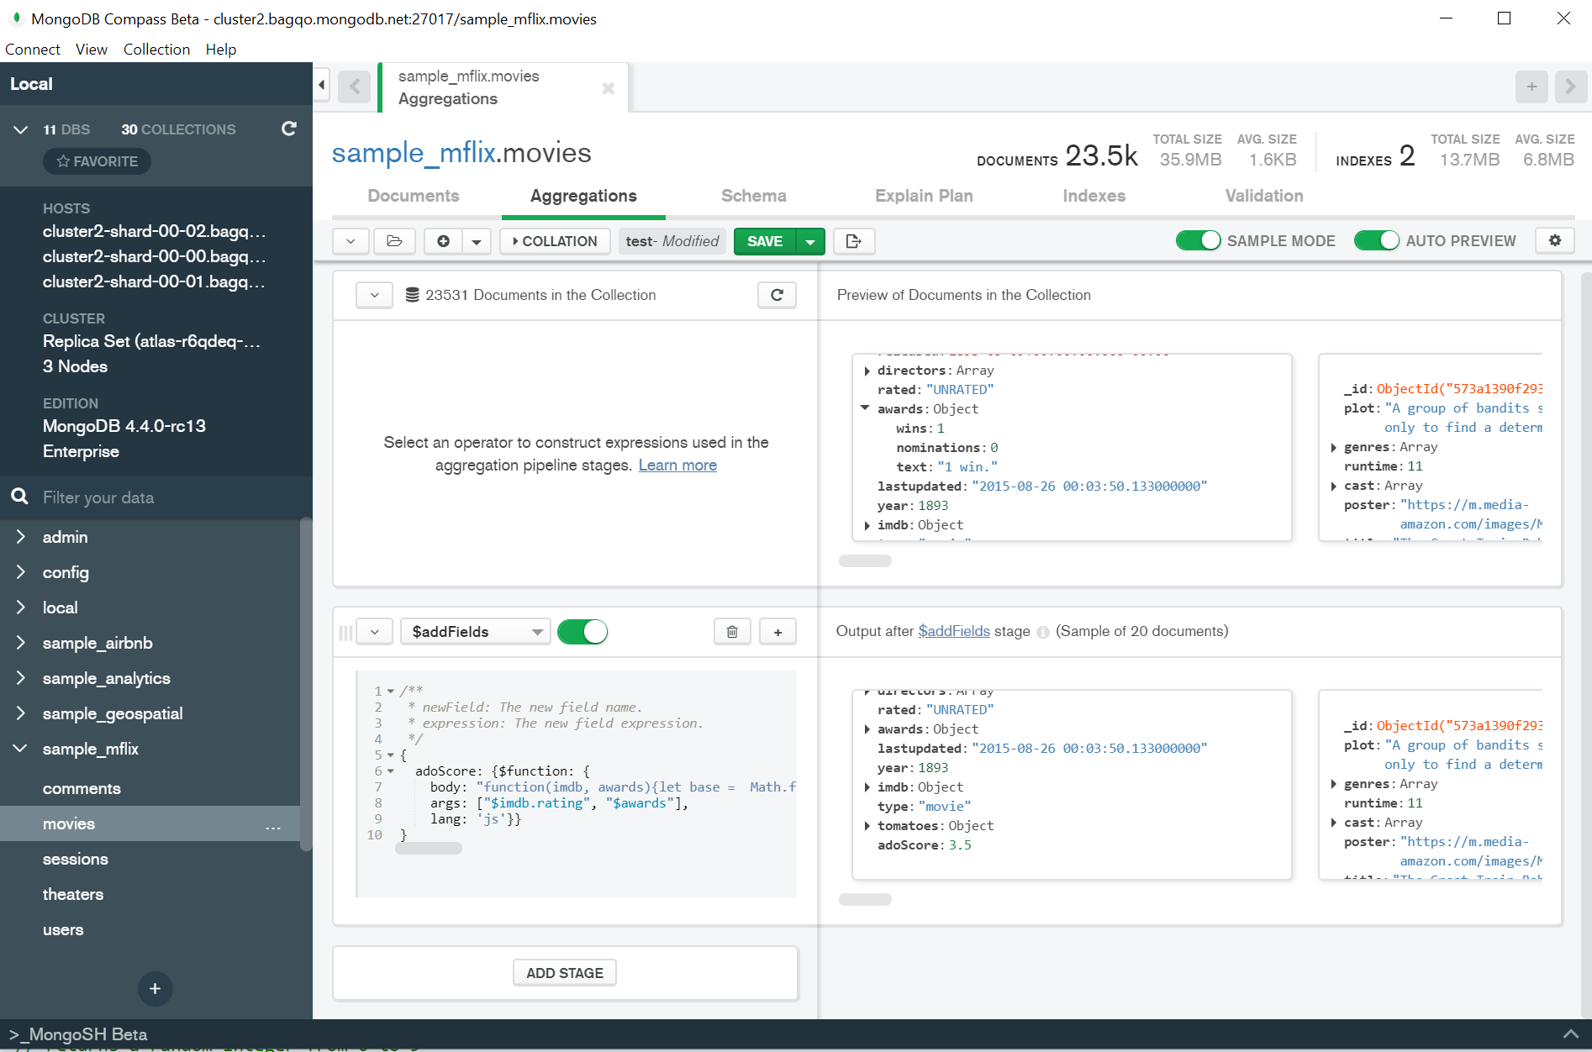Open the Learn more link

point(677,465)
